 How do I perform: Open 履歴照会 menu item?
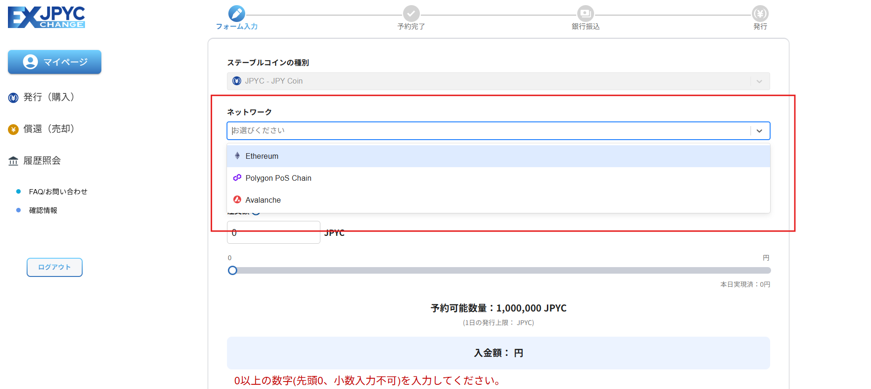tap(42, 161)
